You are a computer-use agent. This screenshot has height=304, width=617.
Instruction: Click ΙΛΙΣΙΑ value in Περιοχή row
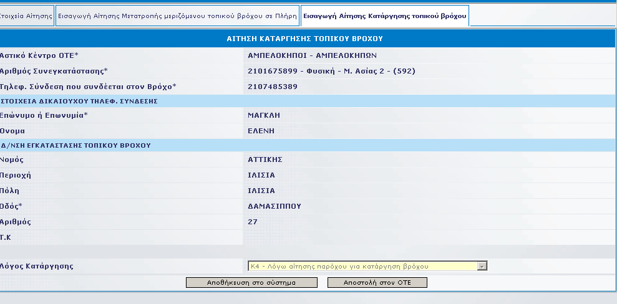[x=261, y=175]
